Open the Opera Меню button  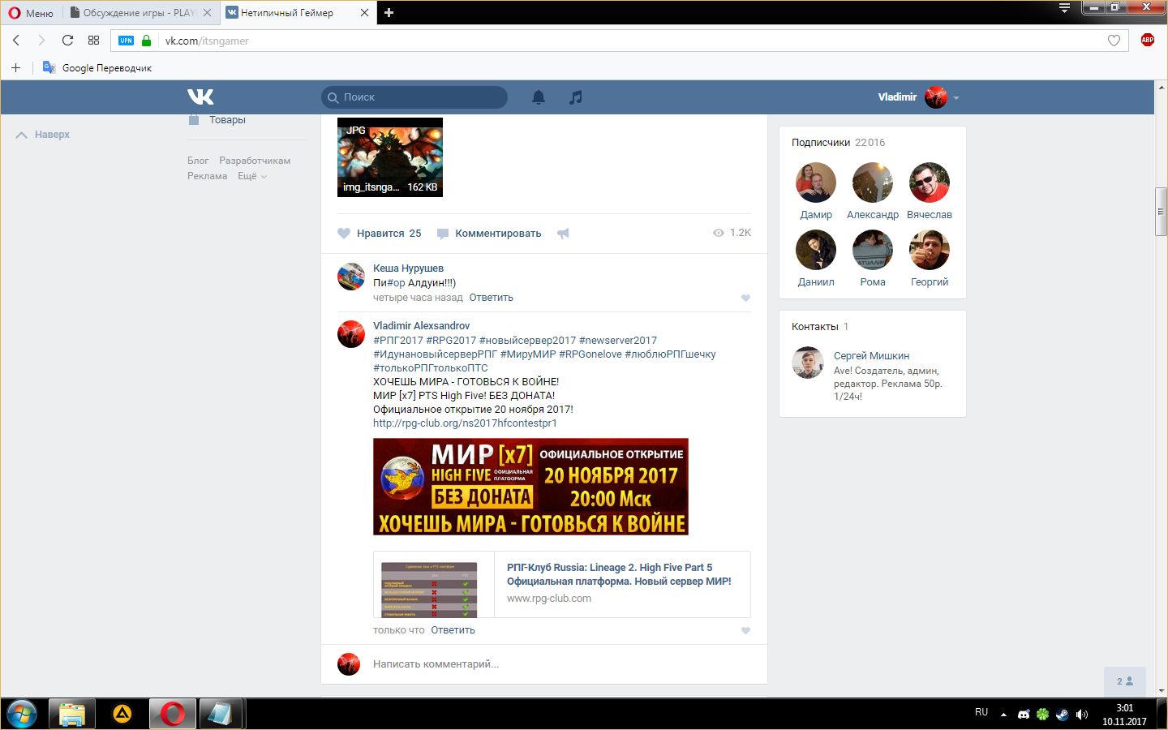point(31,13)
